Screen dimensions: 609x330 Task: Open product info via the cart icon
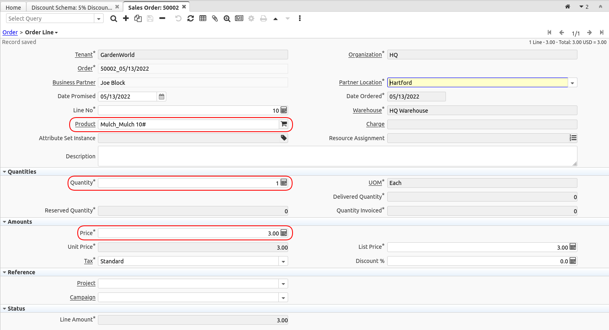point(284,124)
